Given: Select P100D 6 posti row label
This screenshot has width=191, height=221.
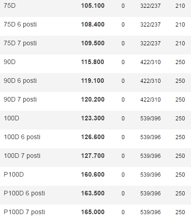Looking at the screenshot, I should [24, 194].
